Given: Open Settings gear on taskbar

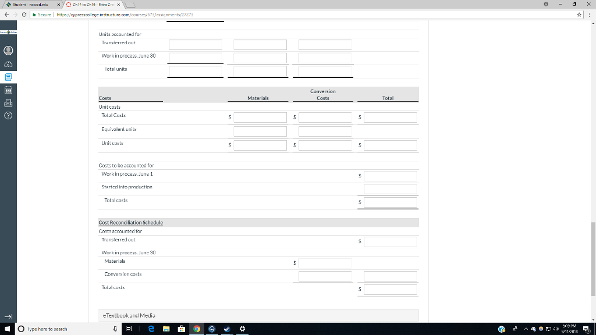Looking at the screenshot, I should pyautogui.click(x=242, y=329).
